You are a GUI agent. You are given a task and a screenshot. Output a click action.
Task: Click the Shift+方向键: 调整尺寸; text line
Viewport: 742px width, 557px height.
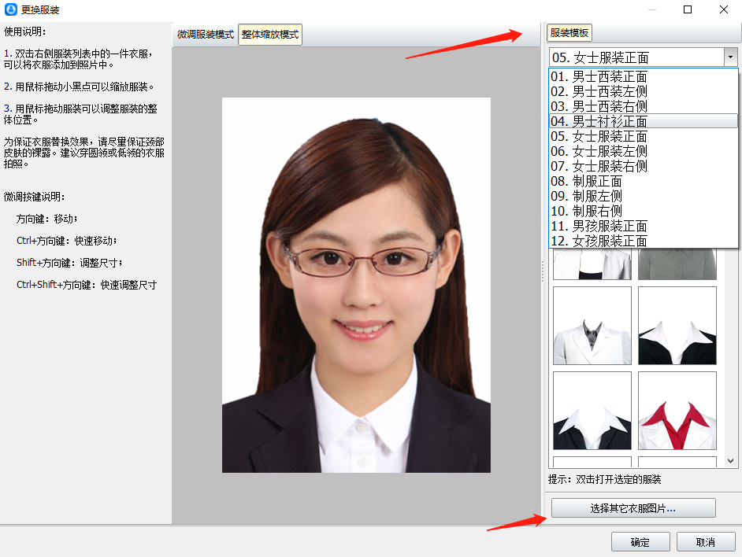(x=69, y=263)
